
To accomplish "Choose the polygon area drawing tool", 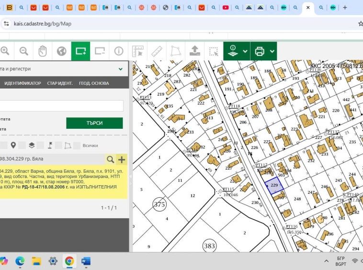I will click(176, 51).
